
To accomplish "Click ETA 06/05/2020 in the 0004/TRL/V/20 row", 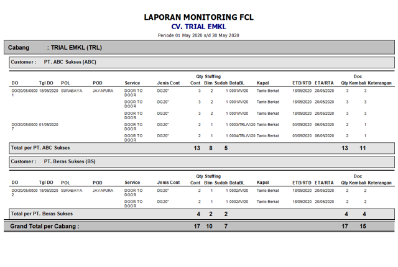I will pyautogui.click(x=325, y=136).
